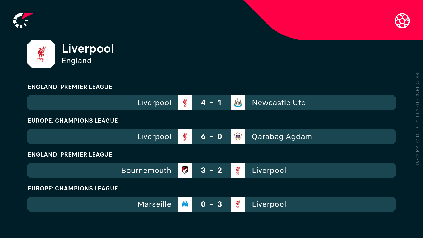This screenshot has width=423, height=238.
Task: Click the Liverpool team title heading
Action: [88, 49]
